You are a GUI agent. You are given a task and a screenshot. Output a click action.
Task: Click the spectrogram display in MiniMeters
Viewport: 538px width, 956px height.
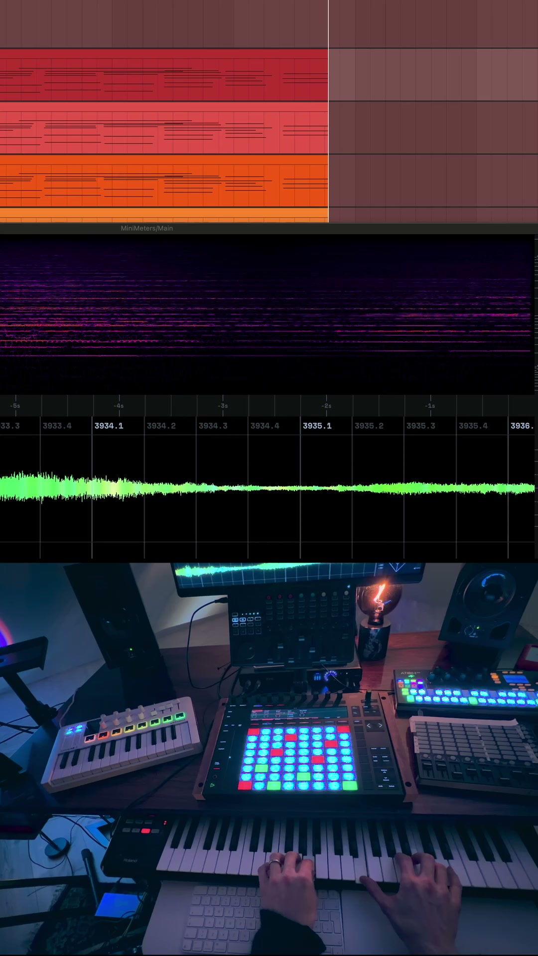267,314
